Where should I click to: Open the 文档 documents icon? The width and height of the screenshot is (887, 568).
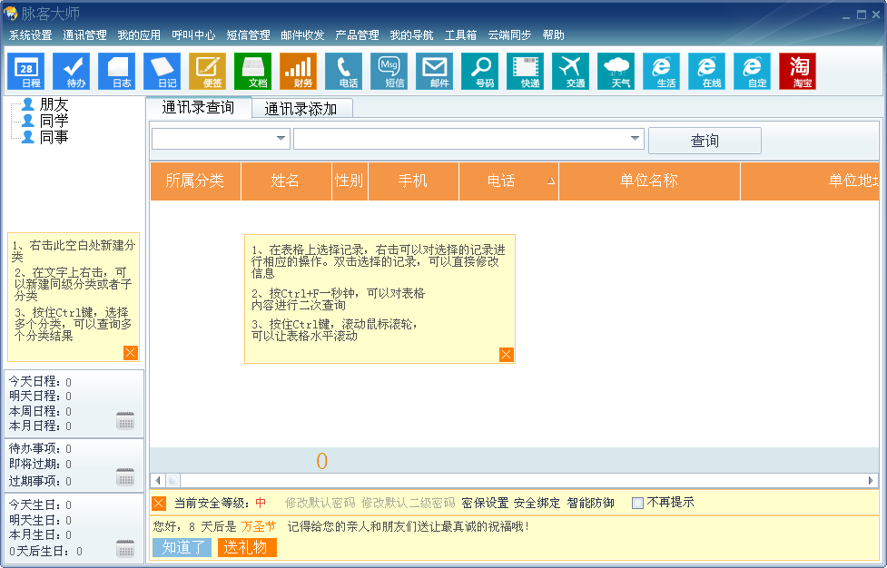253,71
